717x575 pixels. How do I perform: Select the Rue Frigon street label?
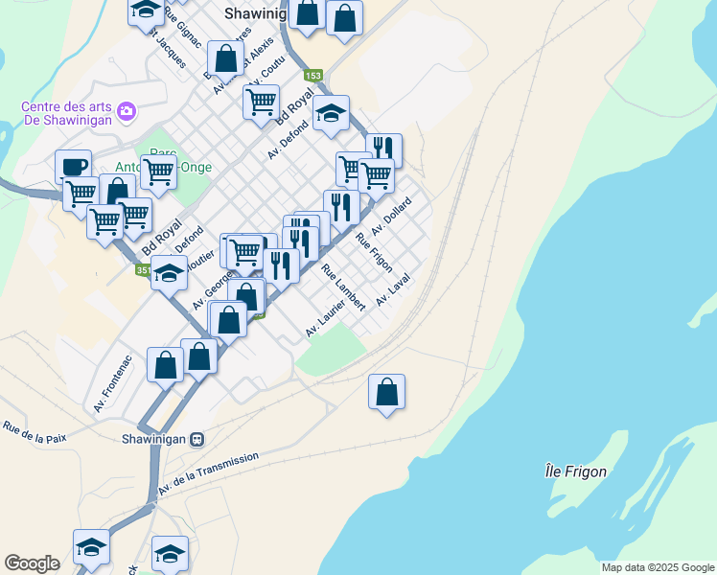[x=374, y=253]
